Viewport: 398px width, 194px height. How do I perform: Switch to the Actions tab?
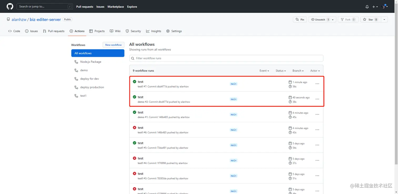coord(77,31)
